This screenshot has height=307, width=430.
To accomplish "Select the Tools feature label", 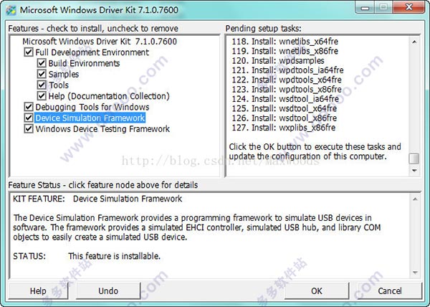I will point(59,85).
